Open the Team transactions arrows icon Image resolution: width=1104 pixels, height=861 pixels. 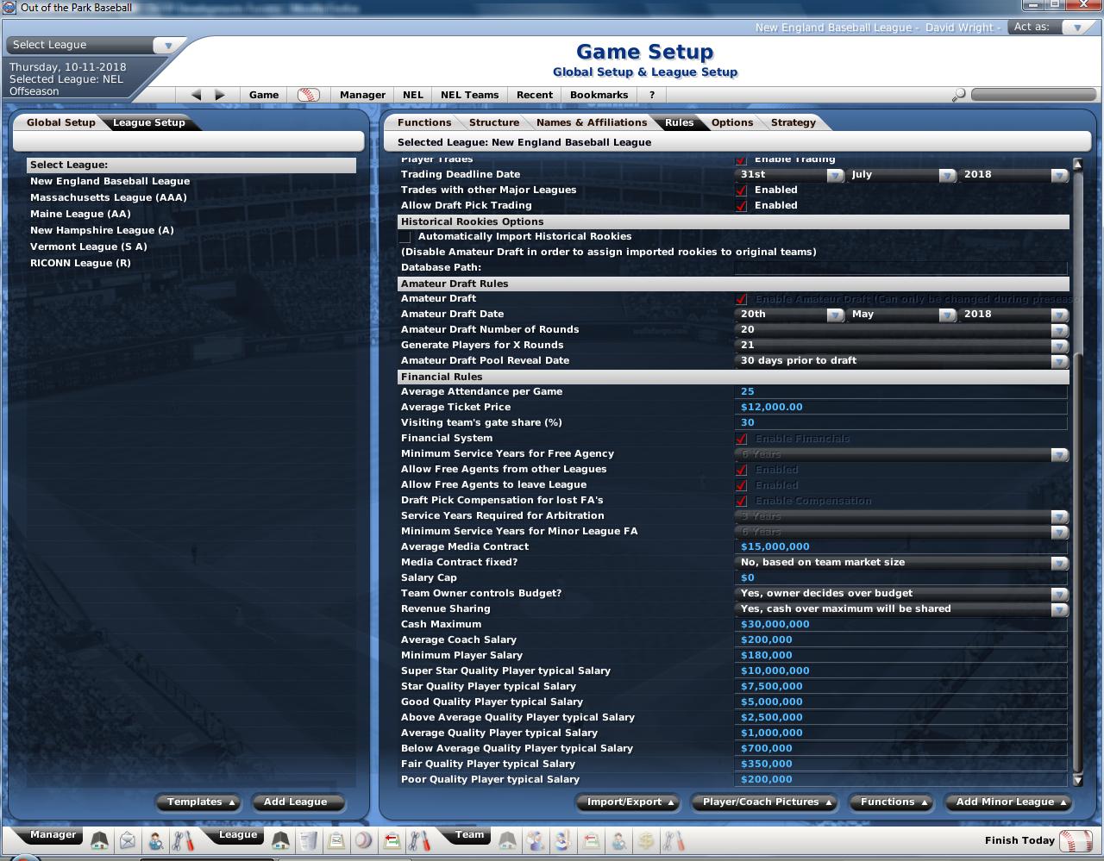point(591,841)
